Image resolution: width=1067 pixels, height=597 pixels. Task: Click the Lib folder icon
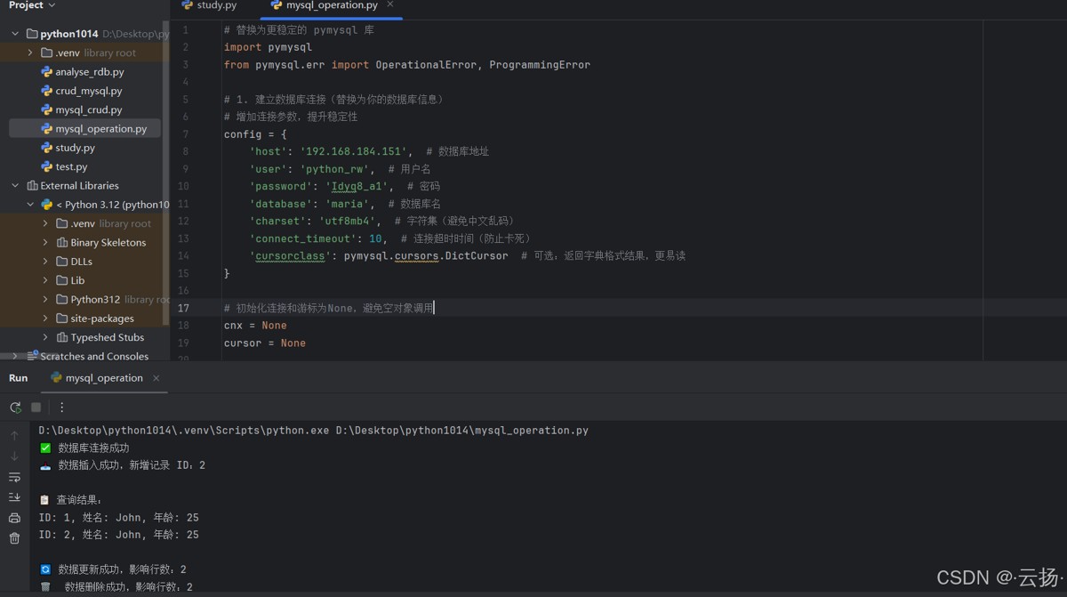point(62,280)
